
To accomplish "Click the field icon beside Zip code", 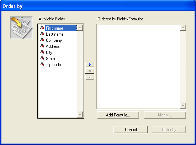I will (x=42, y=64).
